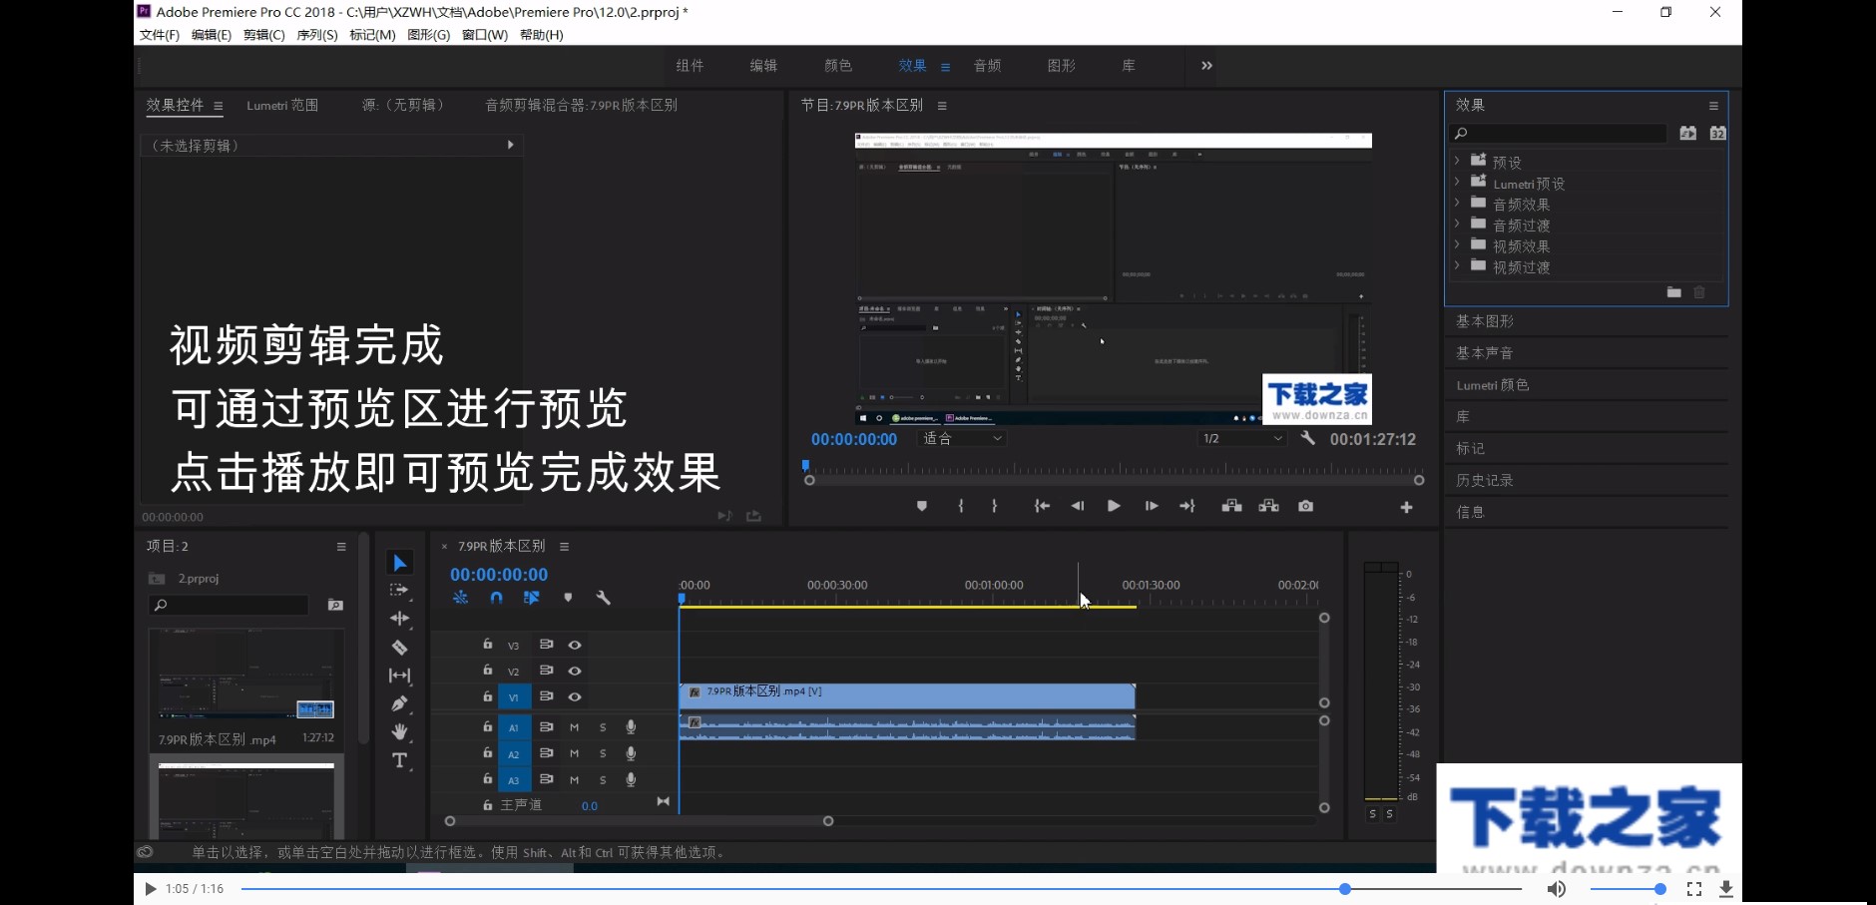Open the 适合 zoom level dropdown
The width and height of the screenshot is (1876, 905).
tap(961, 438)
